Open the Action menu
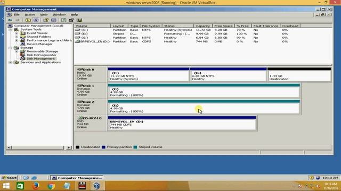Screen dimensions: 341x191 point(30,15)
